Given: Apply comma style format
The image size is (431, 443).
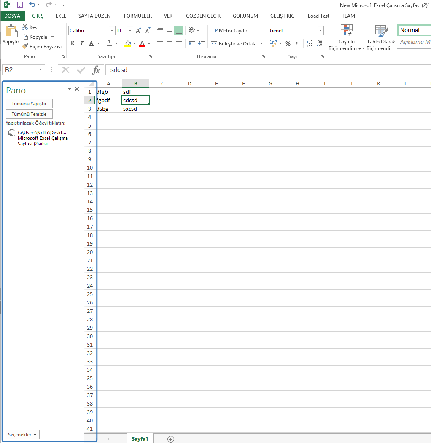Looking at the screenshot, I should [x=296, y=43].
